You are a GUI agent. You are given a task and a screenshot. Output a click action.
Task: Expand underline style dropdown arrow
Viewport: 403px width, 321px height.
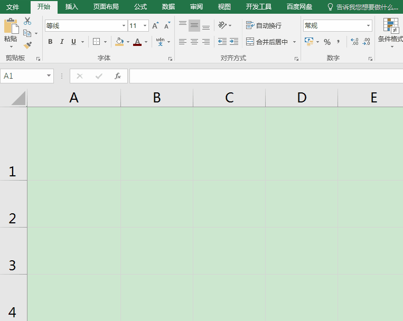pyautogui.click(x=82, y=42)
